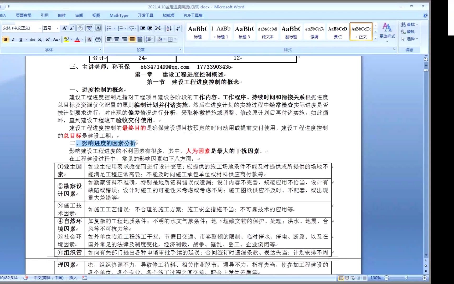The image size is (454, 284).
Task: Zoom out with the minus button
Action: (x=386, y=278)
